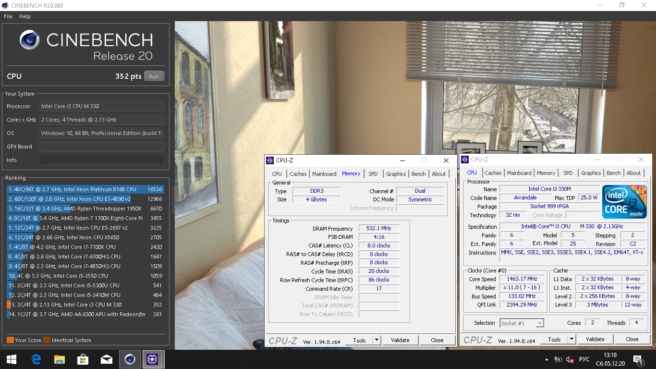This screenshot has height=369, width=656.
Task: Click the 352 pts CPU score
Action: point(128,76)
